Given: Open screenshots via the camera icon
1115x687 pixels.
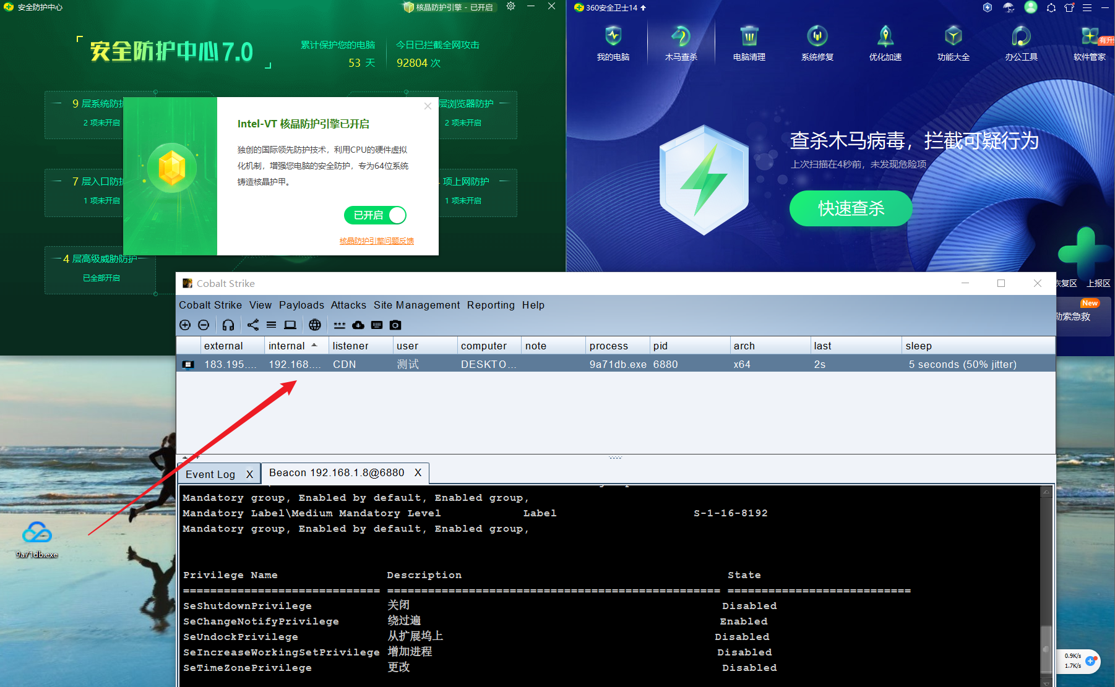Looking at the screenshot, I should click(395, 325).
